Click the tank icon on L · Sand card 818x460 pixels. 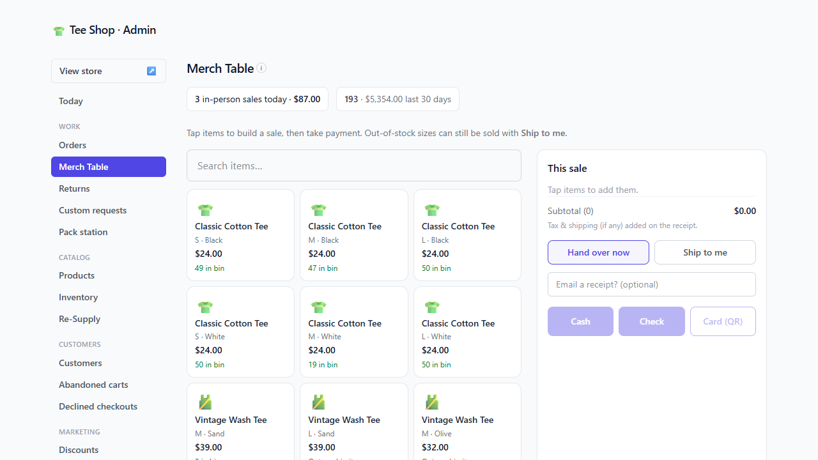pyautogui.click(x=318, y=402)
